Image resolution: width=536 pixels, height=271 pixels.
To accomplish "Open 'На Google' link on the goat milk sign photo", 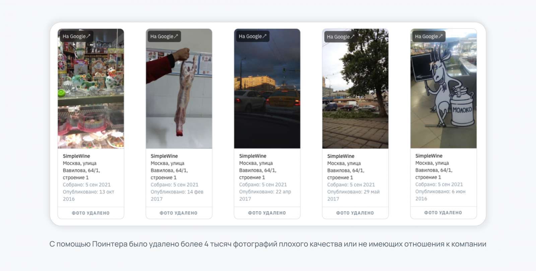I will (429, 36).
